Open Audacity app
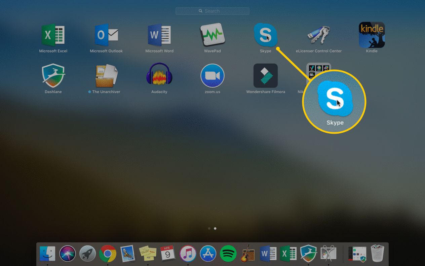The image size is (425, 266). click(159, 76)
